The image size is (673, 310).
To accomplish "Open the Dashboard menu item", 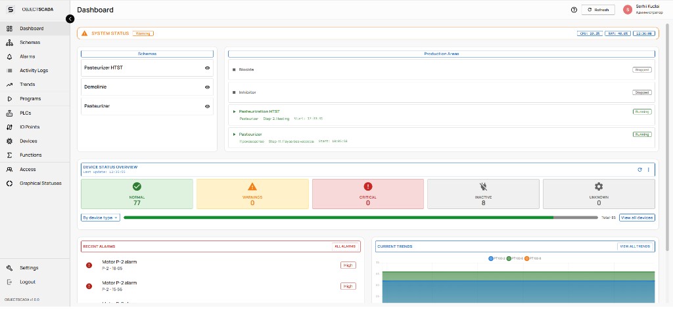I will [x=35, y=29].
